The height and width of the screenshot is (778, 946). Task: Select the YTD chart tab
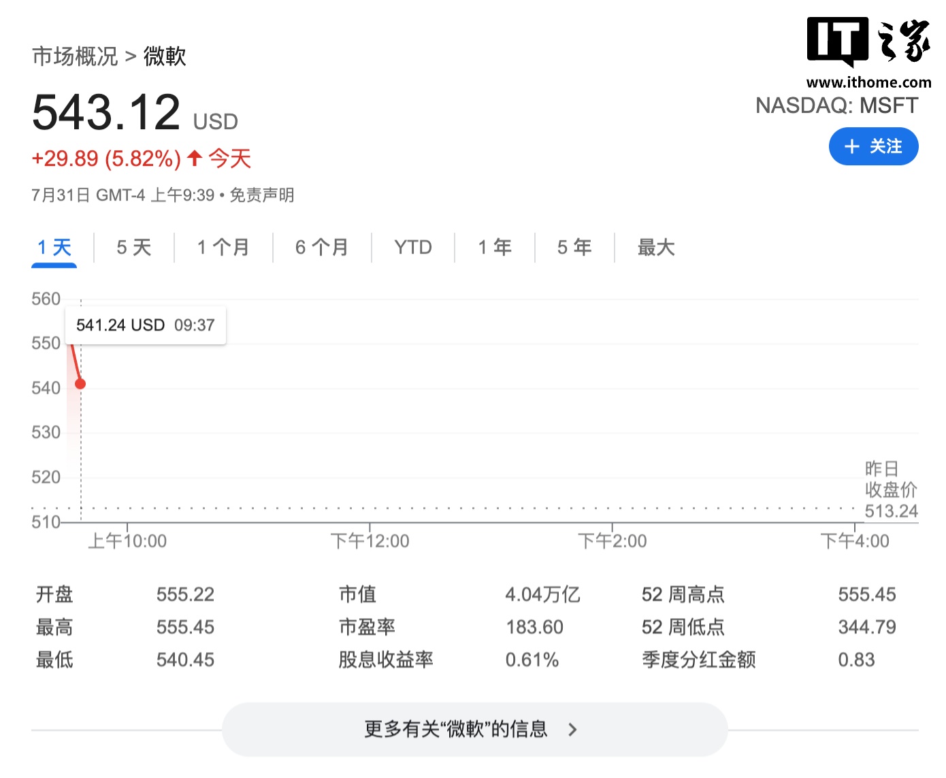click(x=412, y=247)
